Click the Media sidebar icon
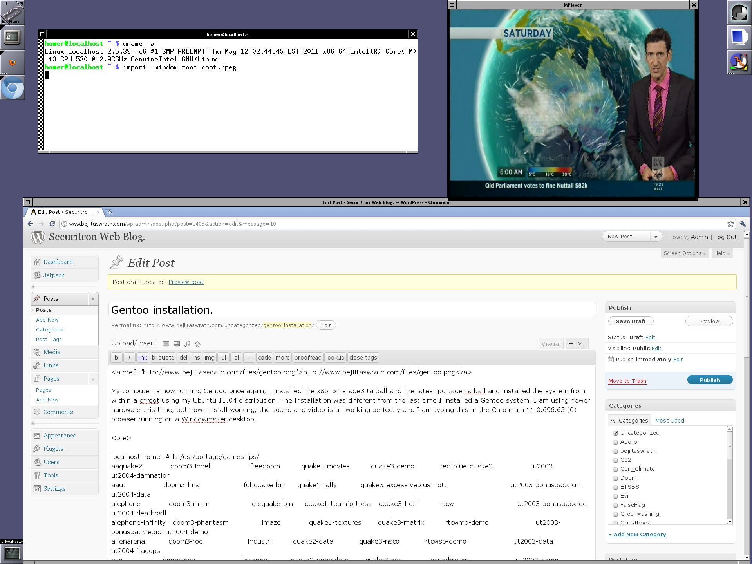Screen dimensions: 752x564 [37, 352]
